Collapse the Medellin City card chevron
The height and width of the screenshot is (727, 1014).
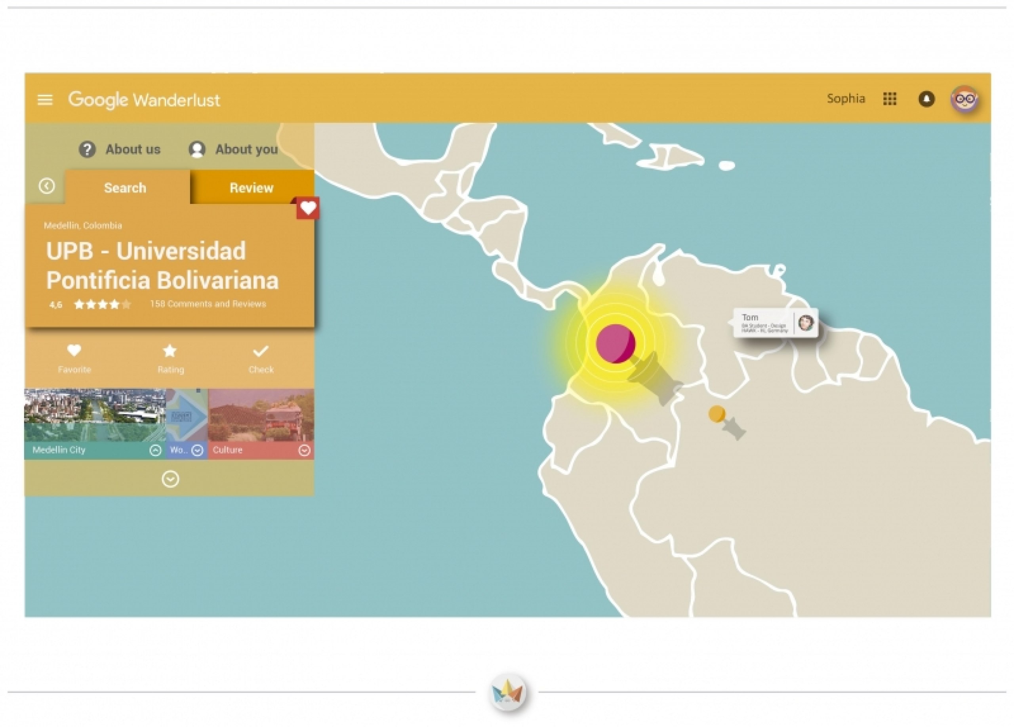pos(155,450)
